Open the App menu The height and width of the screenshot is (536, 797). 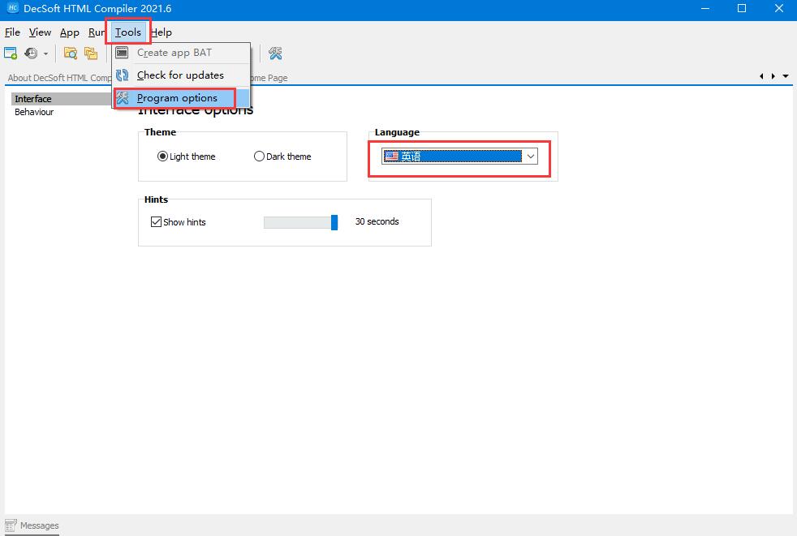pos(69,32)
